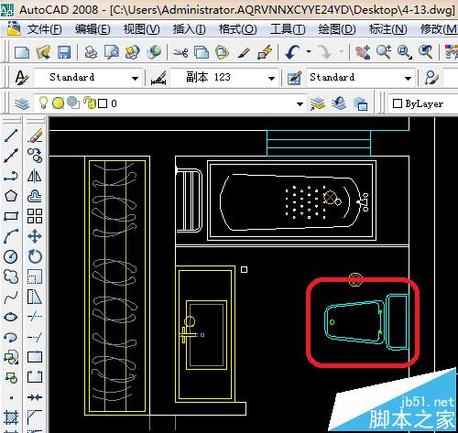Open the 绘图(D) menu
The height and width of the screenshot is (433, 458).
(337, 29)
